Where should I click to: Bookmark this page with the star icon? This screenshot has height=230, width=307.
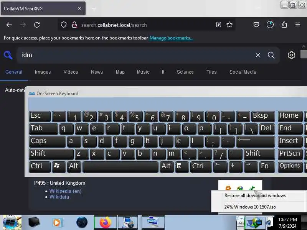coord(229,25)
